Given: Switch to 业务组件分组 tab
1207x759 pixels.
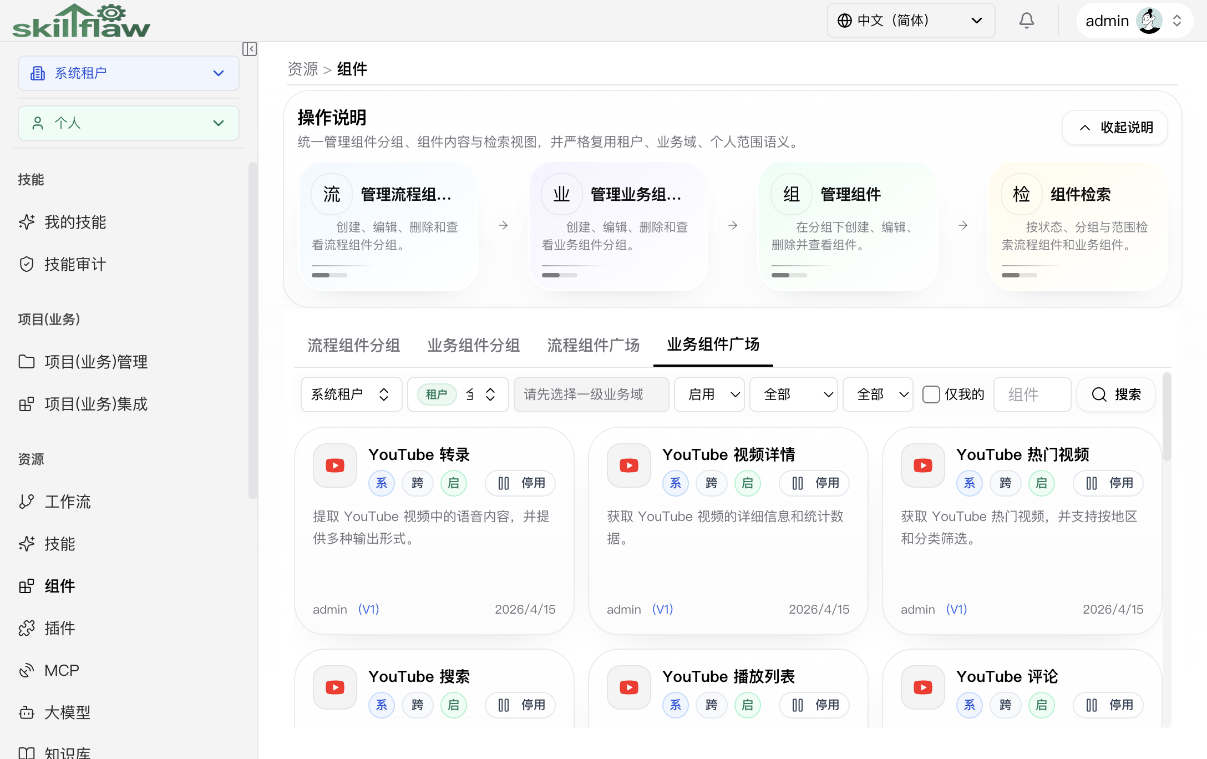Looking at the screenshot, I should point(474,345).
